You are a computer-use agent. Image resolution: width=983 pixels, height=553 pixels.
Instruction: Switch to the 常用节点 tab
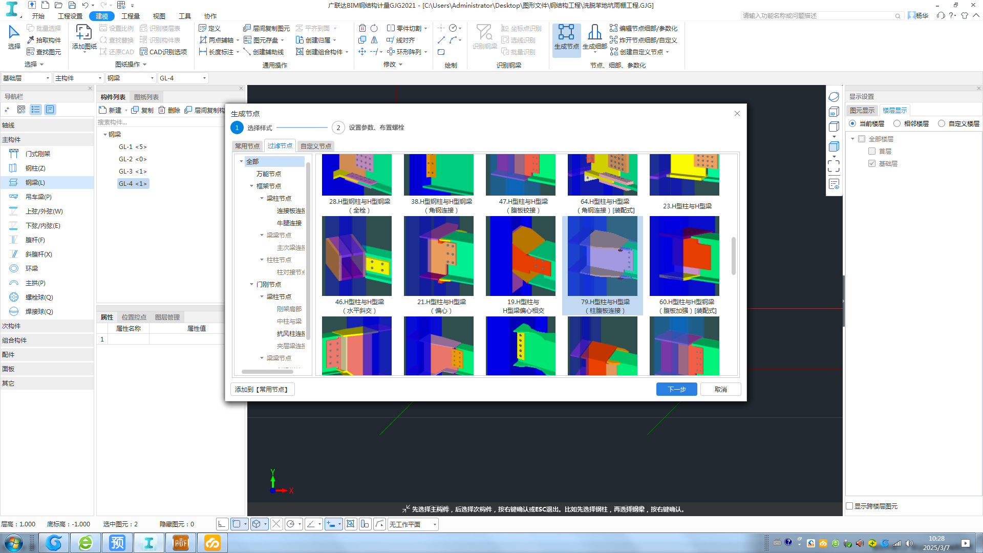[247, 146]
